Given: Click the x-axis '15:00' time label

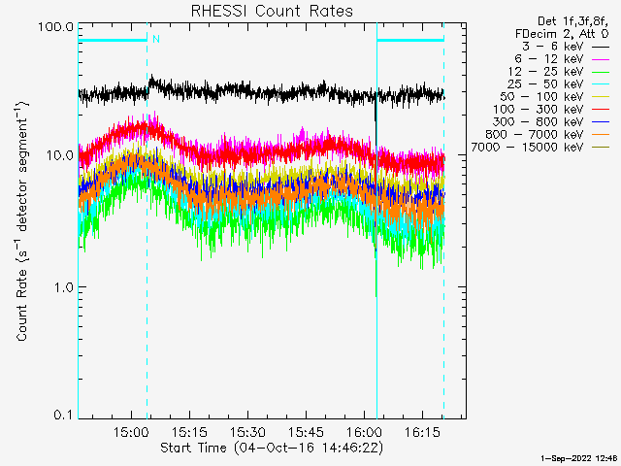Looking at the screenshot, I should [x=131, y=432].
